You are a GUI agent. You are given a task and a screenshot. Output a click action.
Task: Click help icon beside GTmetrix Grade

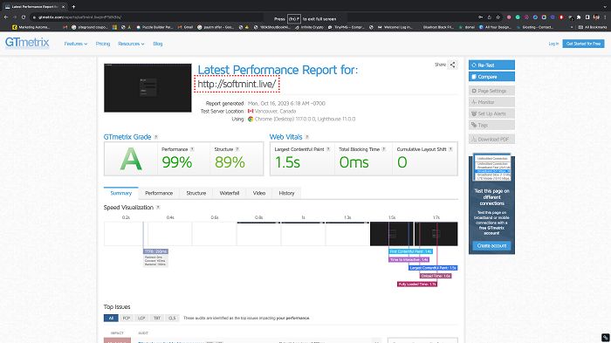point(156,137)
